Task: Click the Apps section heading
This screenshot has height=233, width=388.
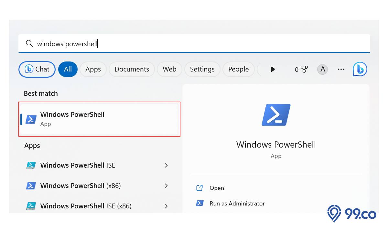Action: (32, 146)
